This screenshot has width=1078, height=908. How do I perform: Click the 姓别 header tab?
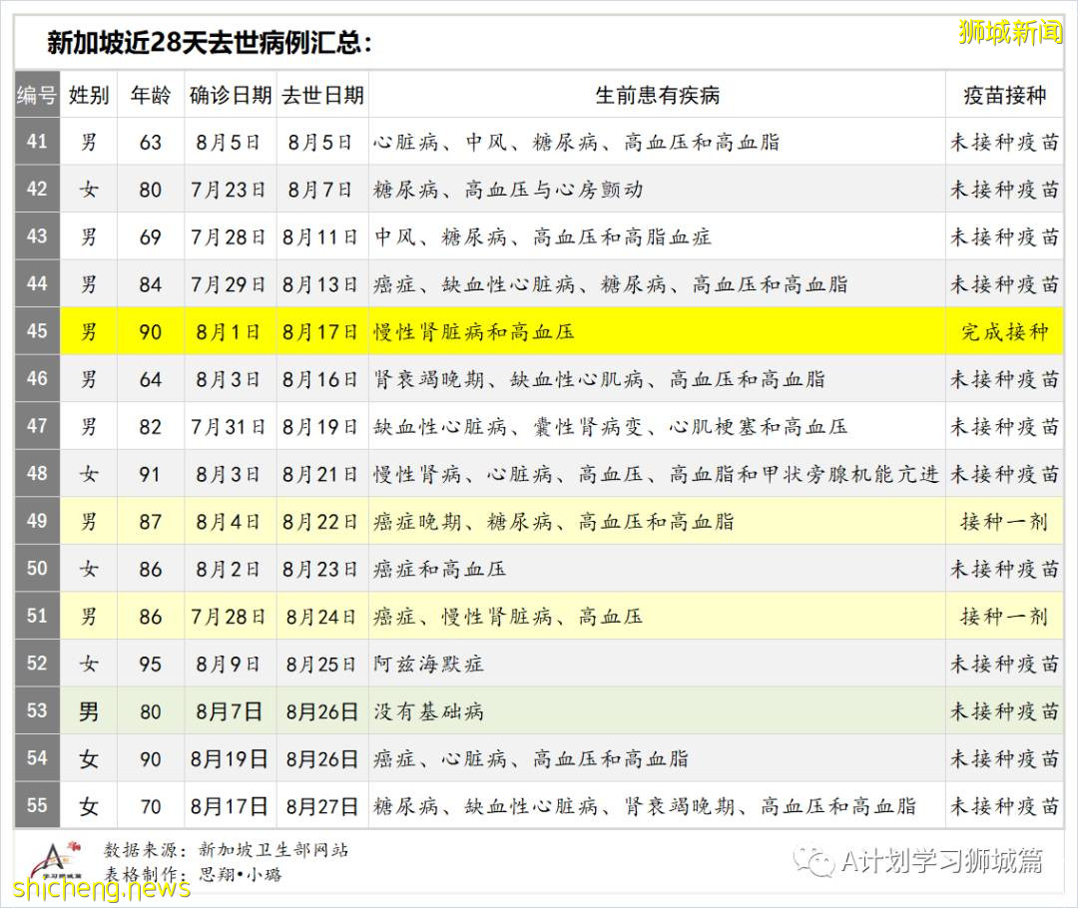(x=89, y=96)
